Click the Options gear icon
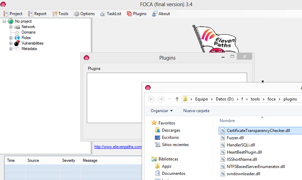The height and width of the screenshot is (180, 302). pos(77,14)
